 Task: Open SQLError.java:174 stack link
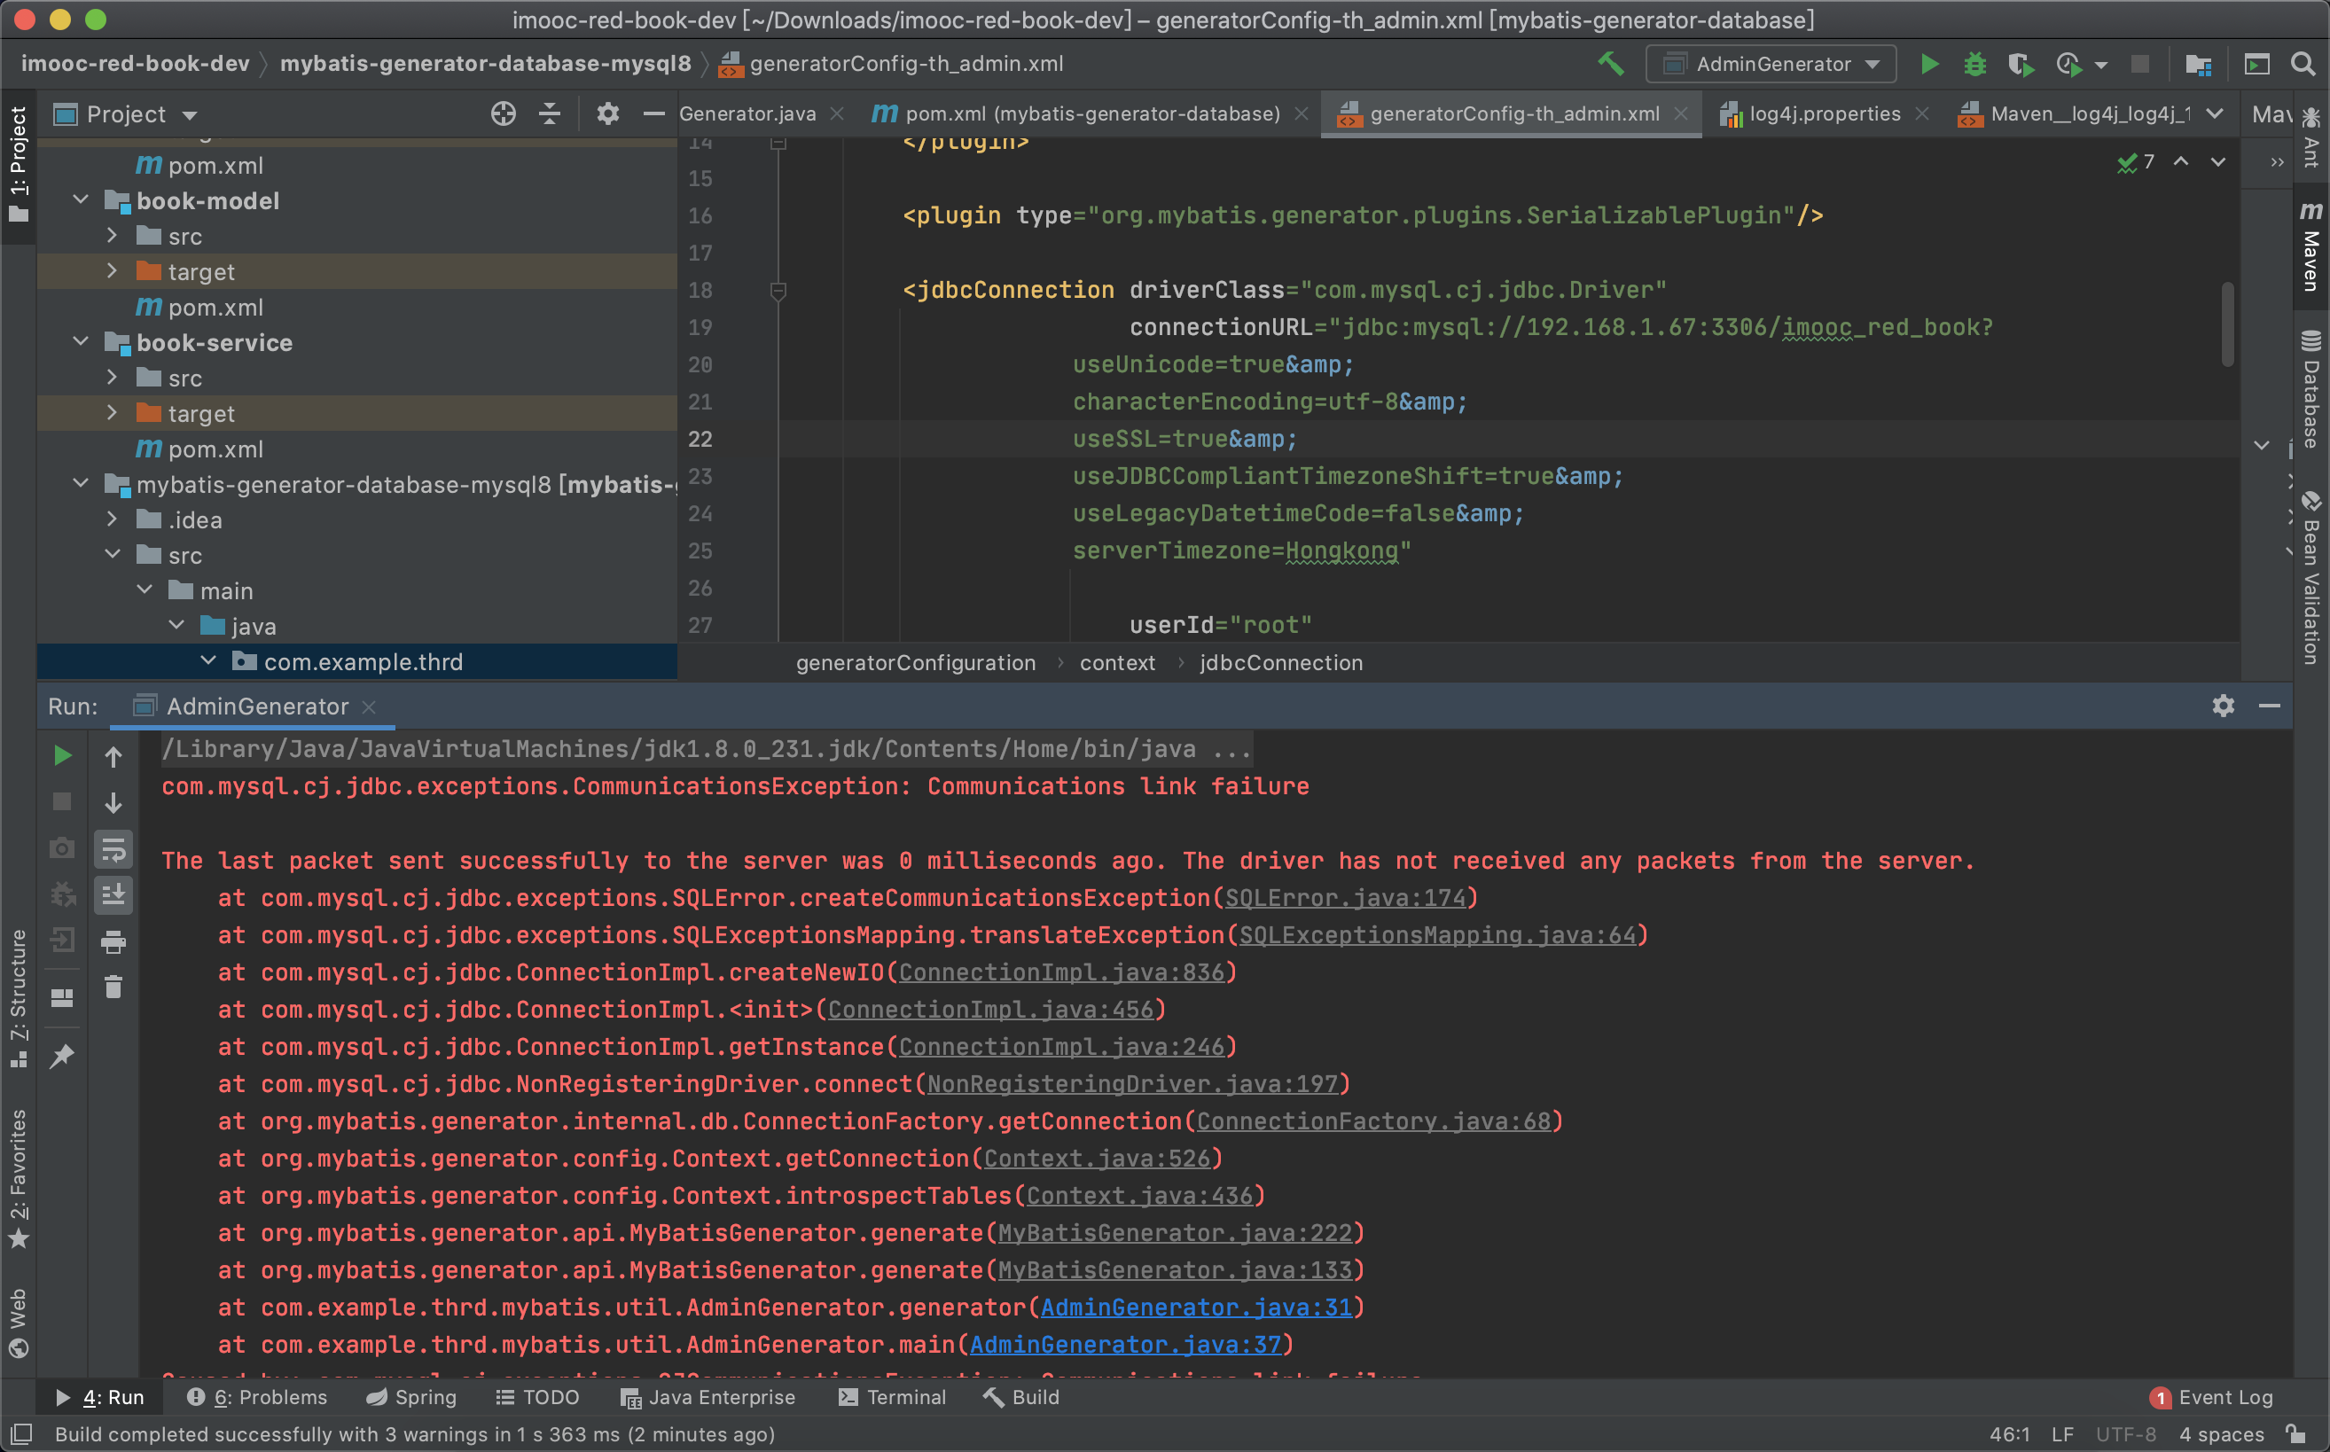pos(1346,898)
